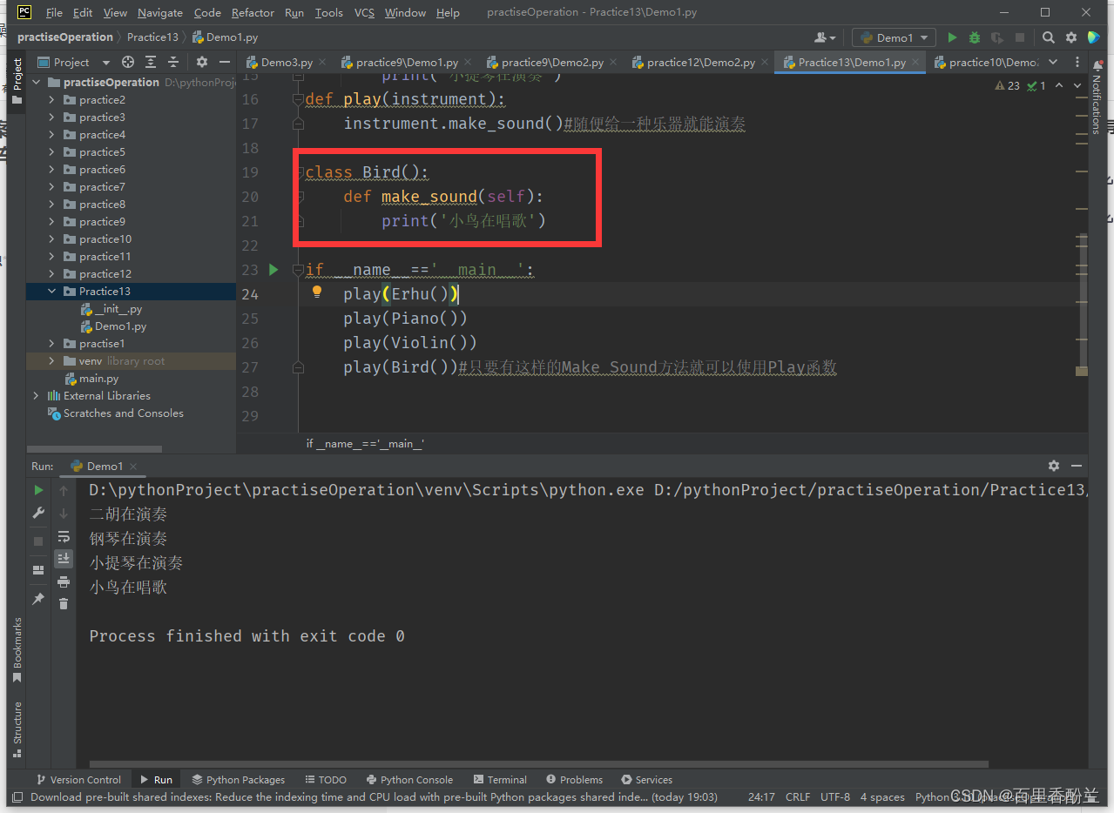Open Version Control tool window
The width and height of the screenshot is (1114, 813).
pyautogui.click(x=78, y=780)
